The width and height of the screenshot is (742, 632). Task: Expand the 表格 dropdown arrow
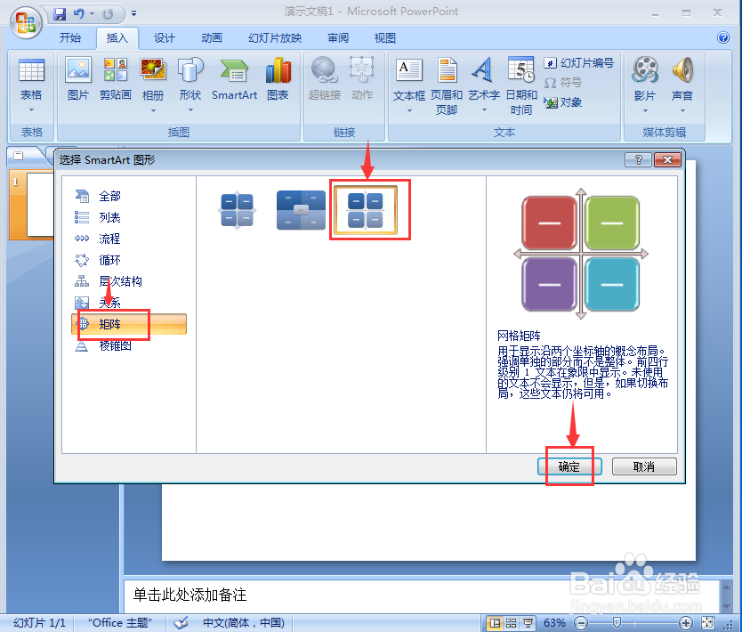pos(31,110)
